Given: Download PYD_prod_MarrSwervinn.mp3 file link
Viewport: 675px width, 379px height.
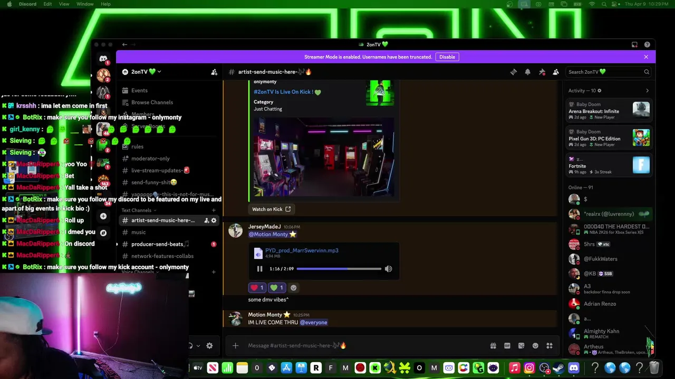Looking at the screenshot, I should [x=302, y=251].
